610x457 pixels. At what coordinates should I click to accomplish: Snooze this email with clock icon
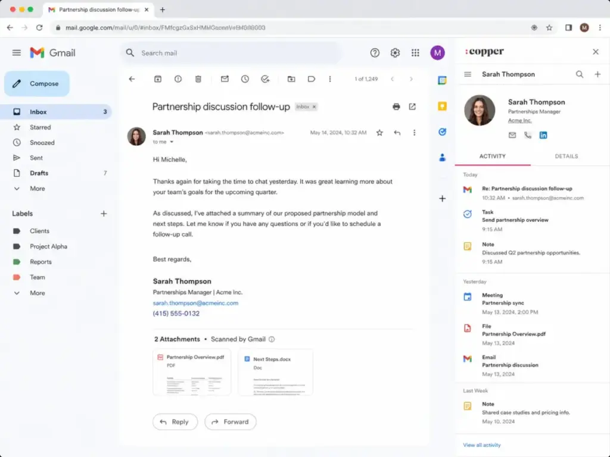tap(245, 79)
